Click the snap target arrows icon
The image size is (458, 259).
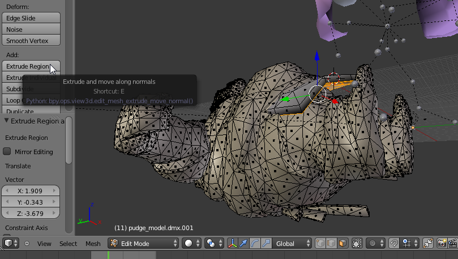click(x=427, y=243)
